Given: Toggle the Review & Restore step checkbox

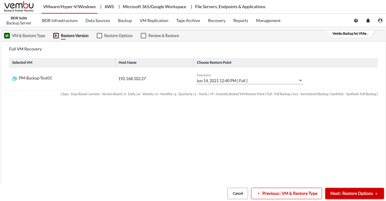Looking at the screenshot, I should coord(143,36).
